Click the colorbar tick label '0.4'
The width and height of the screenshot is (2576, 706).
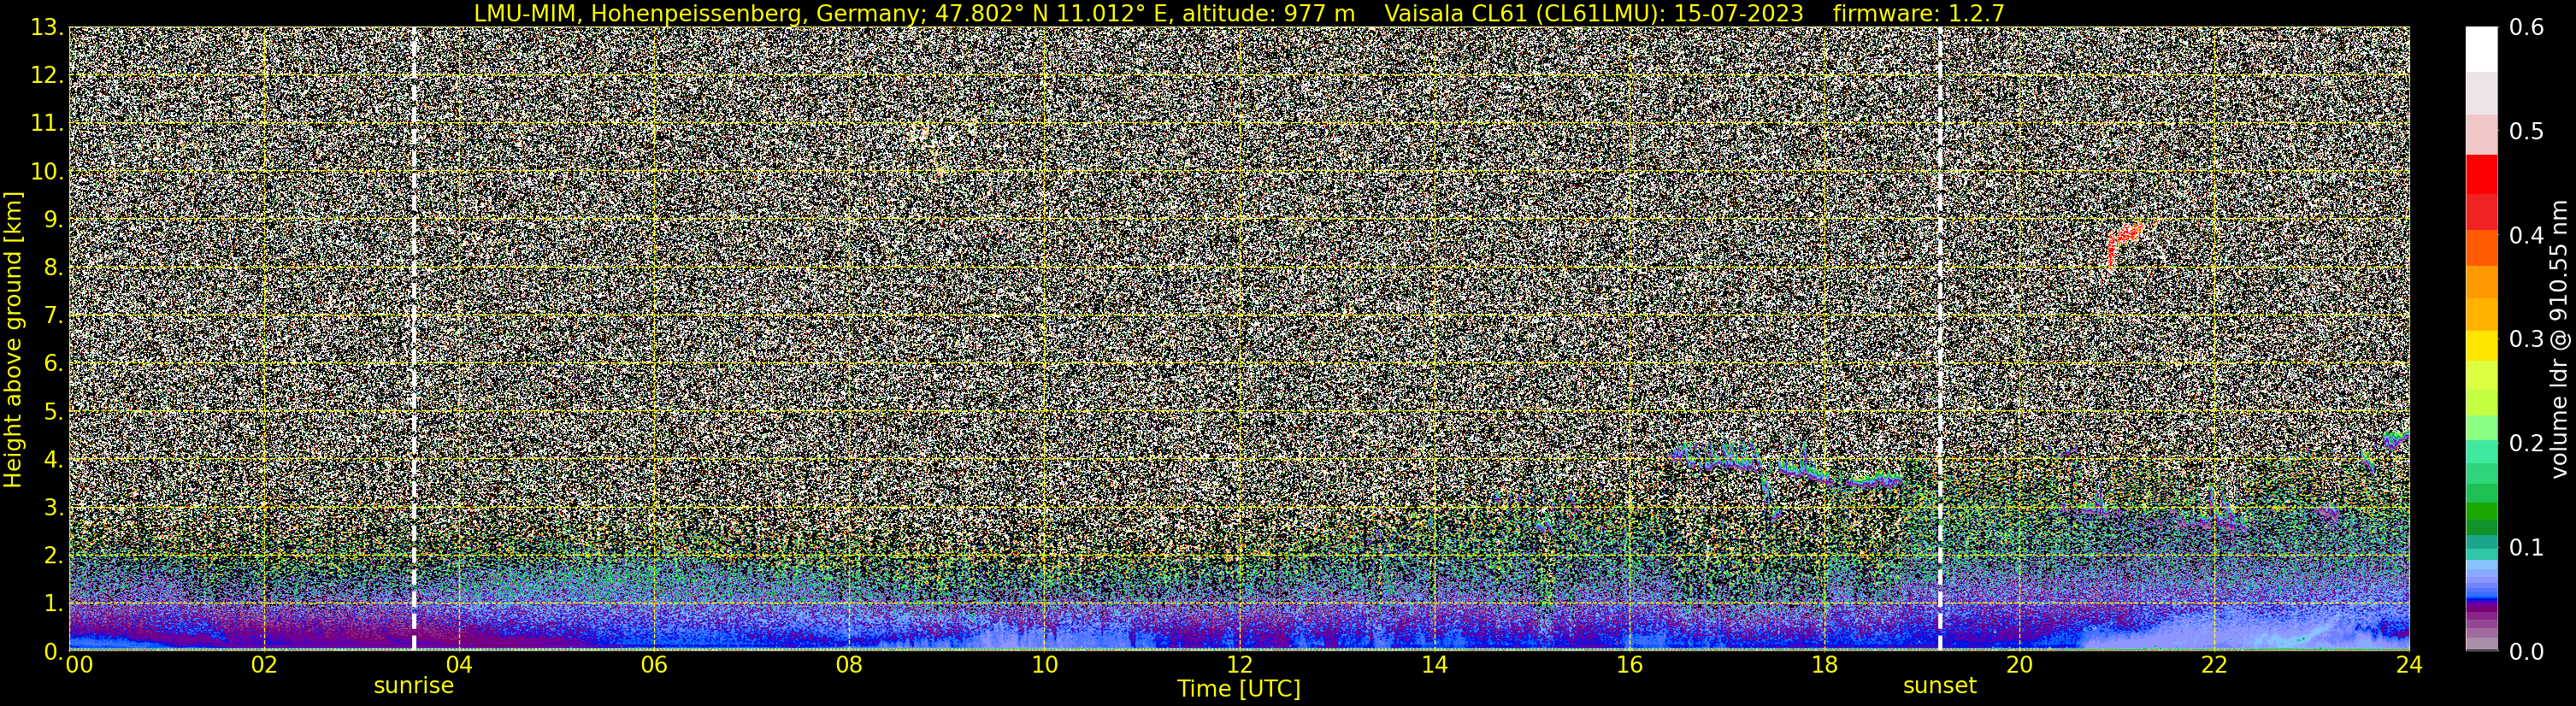tap(2526, 236)
